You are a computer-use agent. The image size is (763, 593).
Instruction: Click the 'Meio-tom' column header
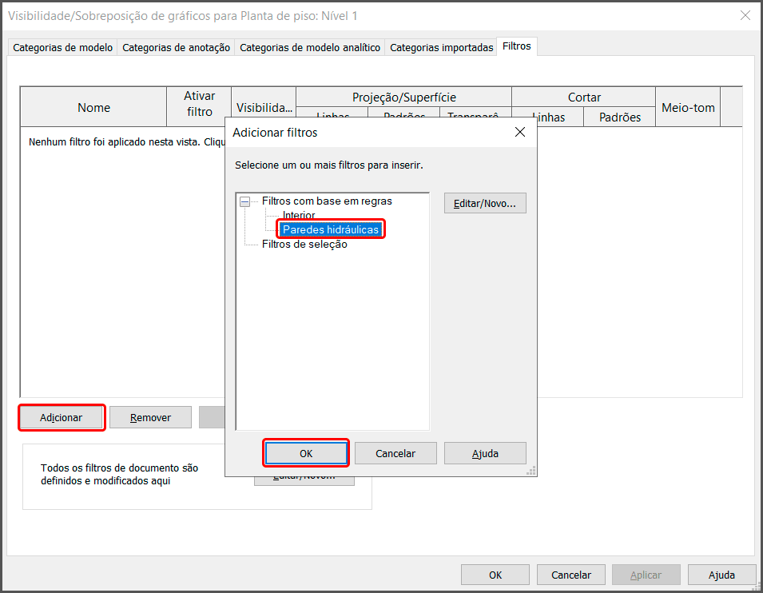688,108
